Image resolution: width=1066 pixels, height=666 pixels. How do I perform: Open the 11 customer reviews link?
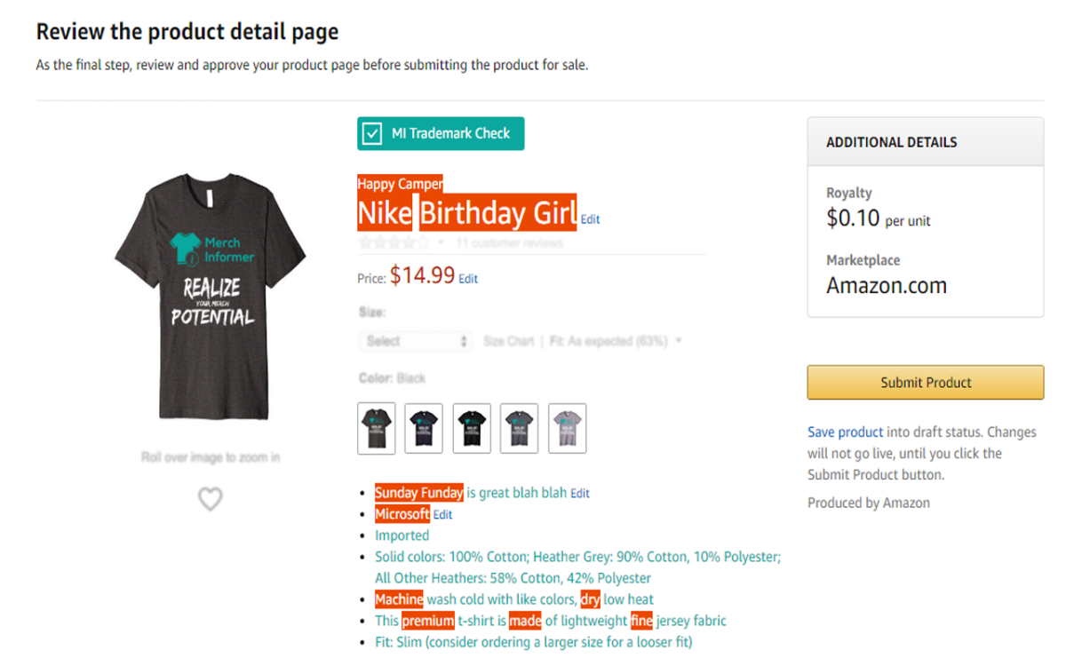click(509, 242)
